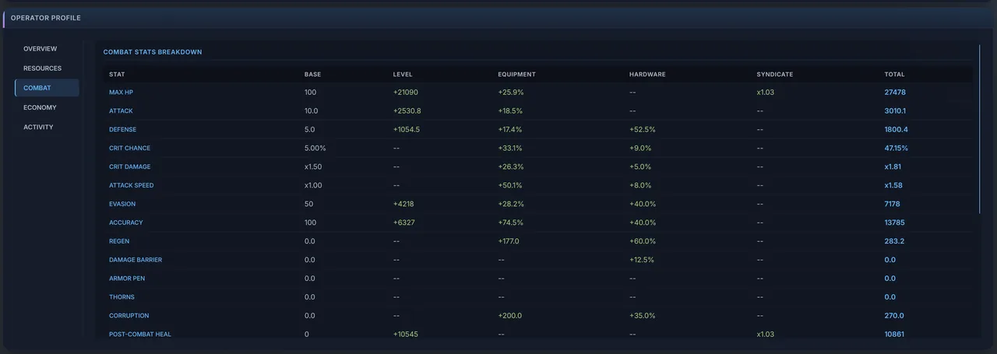Click the REGEN stat label
Screen dimensions: 997x354
point(119,241)
